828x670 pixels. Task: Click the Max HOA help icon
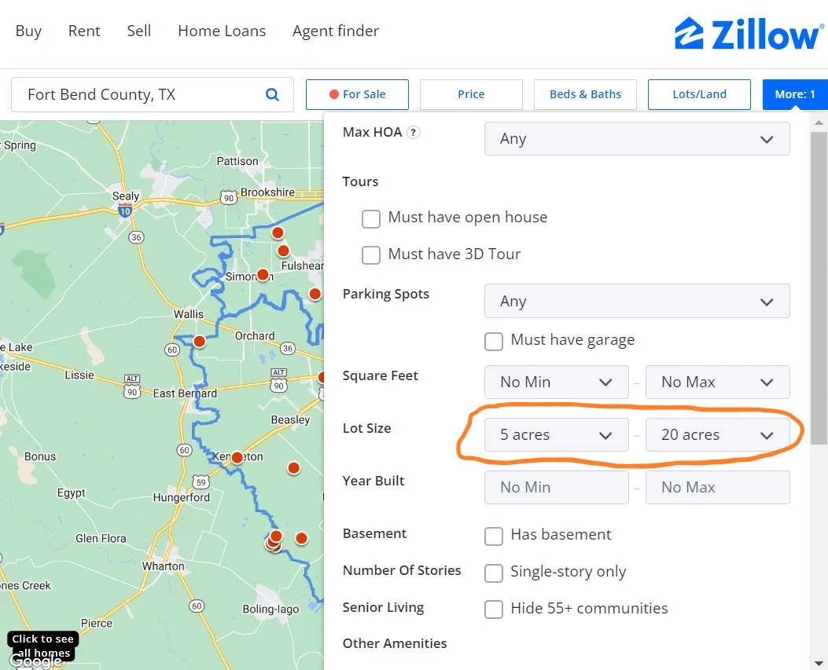click(x=414, y=133)
